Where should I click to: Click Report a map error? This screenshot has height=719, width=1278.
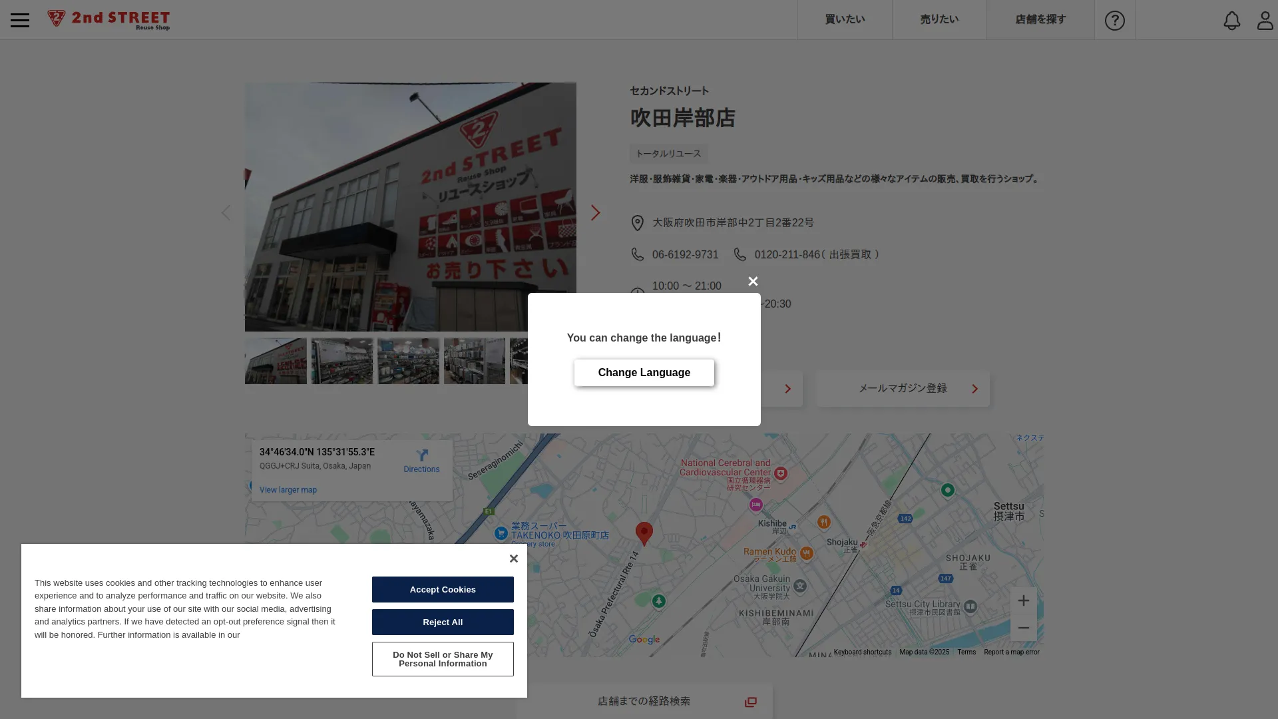[x=1011, y=652]
